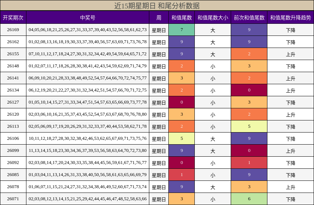Click green 和值尾数 cell 7 in row 26169
Image resolution: width=314 pixels, height=205 pixels.
click(x=182, y=30)
